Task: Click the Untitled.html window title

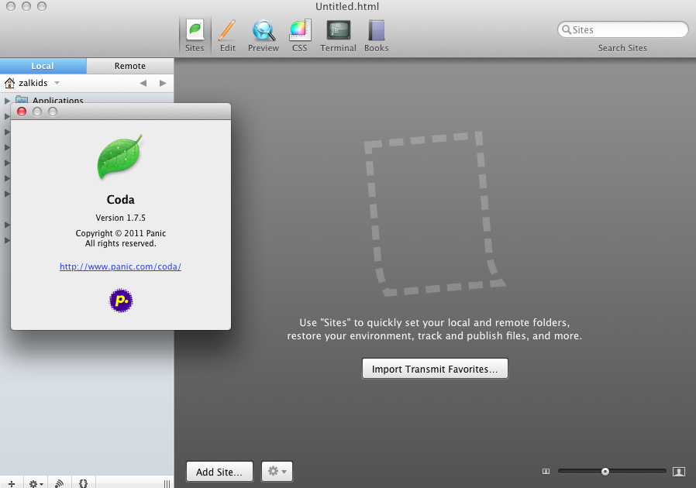Action: [x=347, y=7]
